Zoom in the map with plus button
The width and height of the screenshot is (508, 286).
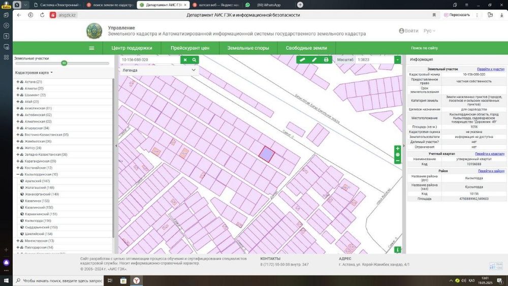(x=398, y=148)
